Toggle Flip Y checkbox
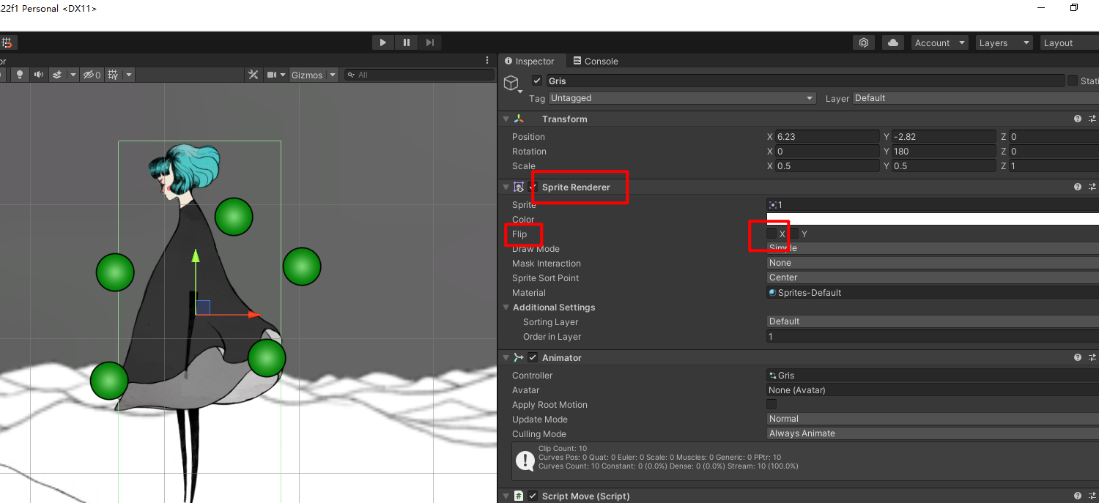Screen dimensions: 1099x503 [793, 234]
